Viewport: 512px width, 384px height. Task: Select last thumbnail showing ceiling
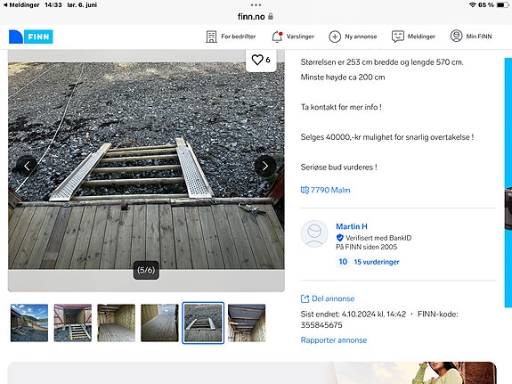point(247,323)
